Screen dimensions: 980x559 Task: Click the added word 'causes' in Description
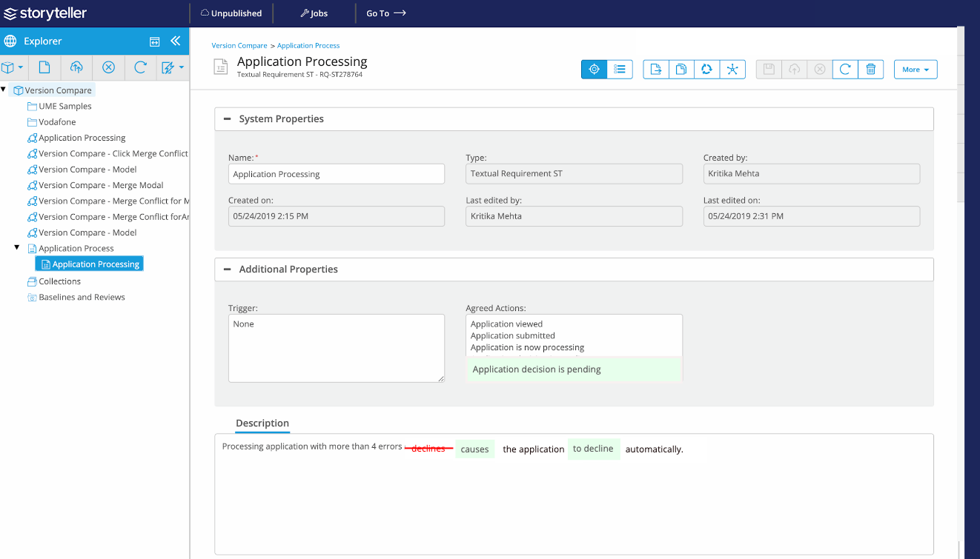474,449
